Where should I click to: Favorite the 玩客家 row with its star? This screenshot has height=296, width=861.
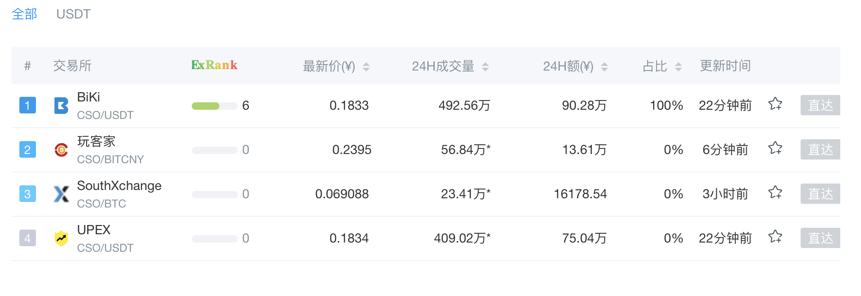(x=775, y=148)
